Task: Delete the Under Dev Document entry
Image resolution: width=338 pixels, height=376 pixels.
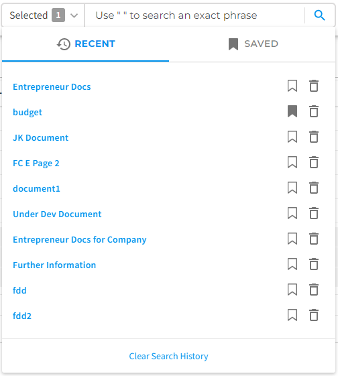Action: click(x=314, y=213)
